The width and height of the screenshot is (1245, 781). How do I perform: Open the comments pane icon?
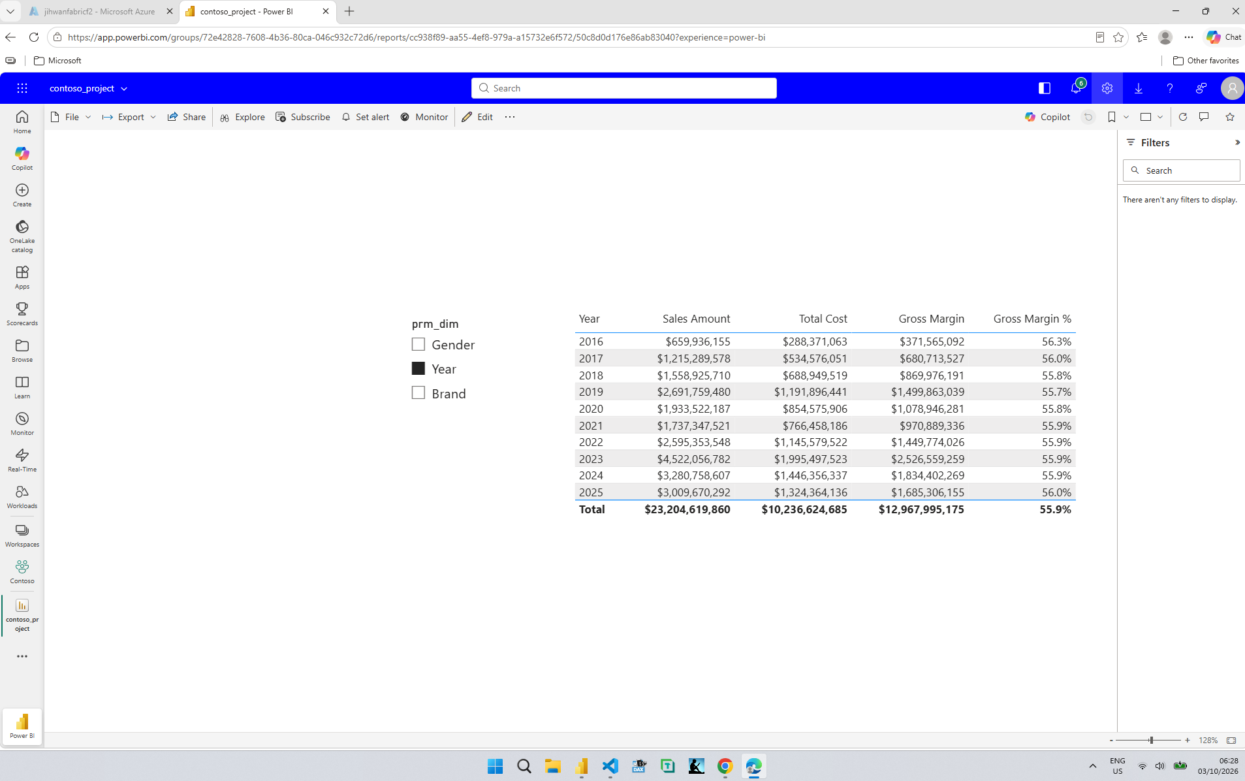point(1204,117)
